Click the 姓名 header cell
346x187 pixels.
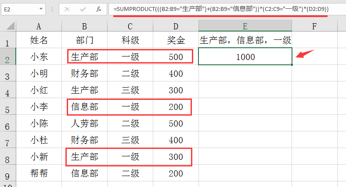click(x=39, y=40)
